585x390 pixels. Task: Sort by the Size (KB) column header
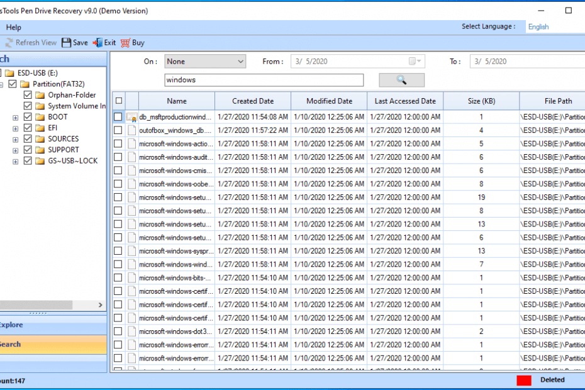click(x=481, y=101)
